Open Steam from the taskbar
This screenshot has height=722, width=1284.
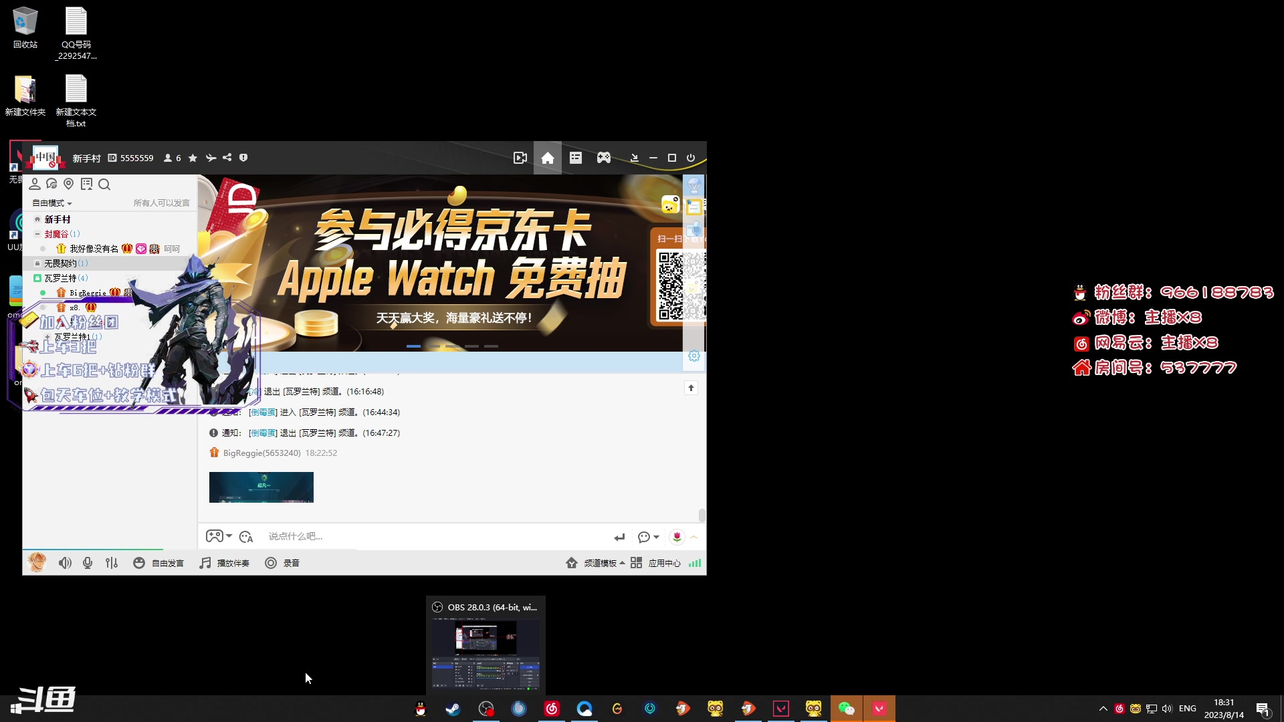(453, 709)
